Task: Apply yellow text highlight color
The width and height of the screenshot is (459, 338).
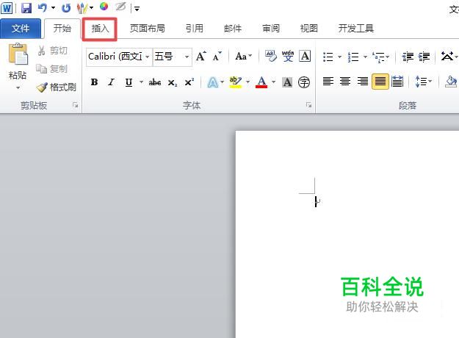Action: point(235,82)
